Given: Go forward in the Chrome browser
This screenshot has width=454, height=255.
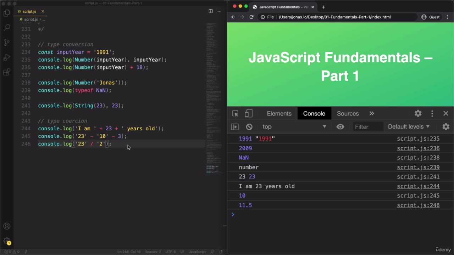Looking at the screenshot, I should [x=242, y=17].
